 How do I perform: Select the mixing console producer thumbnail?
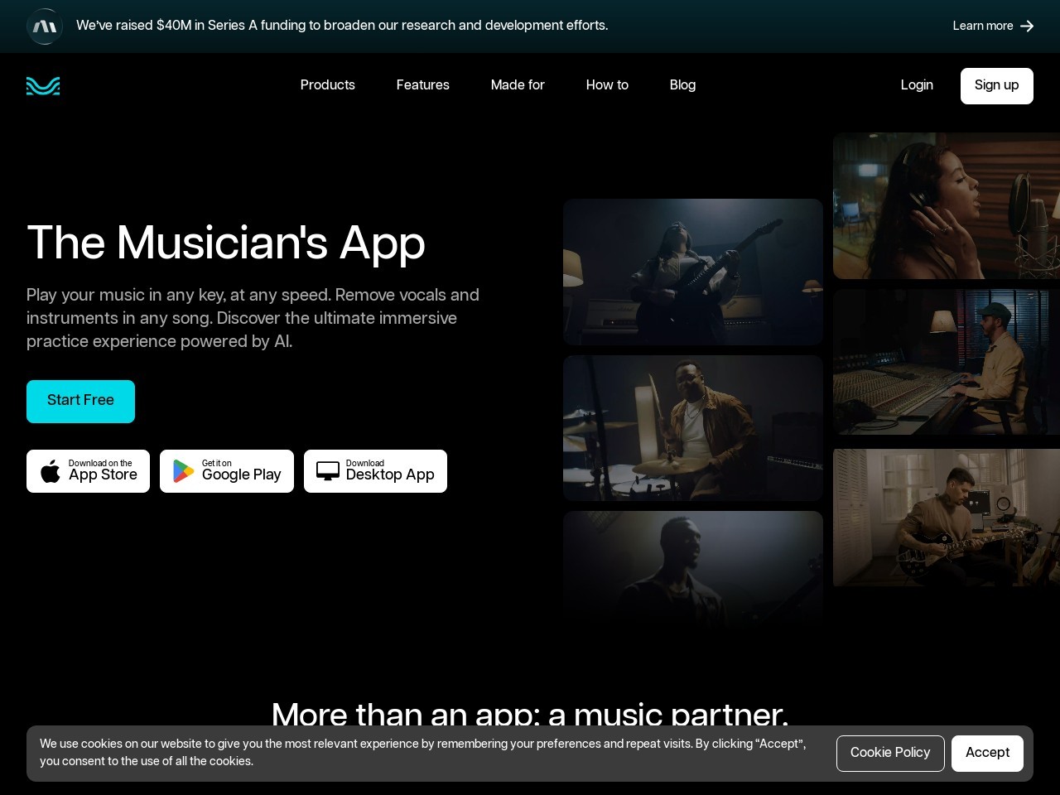946,362
